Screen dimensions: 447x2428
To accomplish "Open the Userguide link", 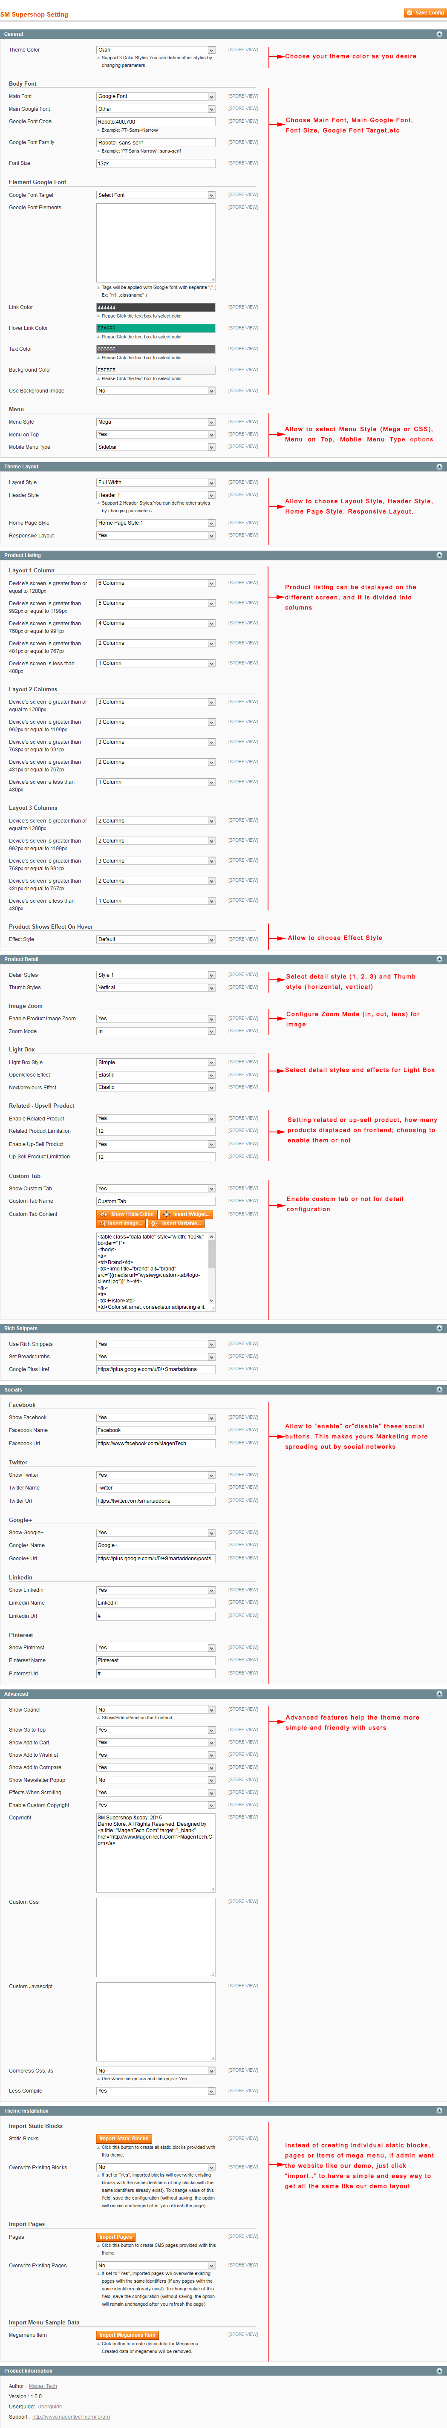I will [x=50, y=2406].
